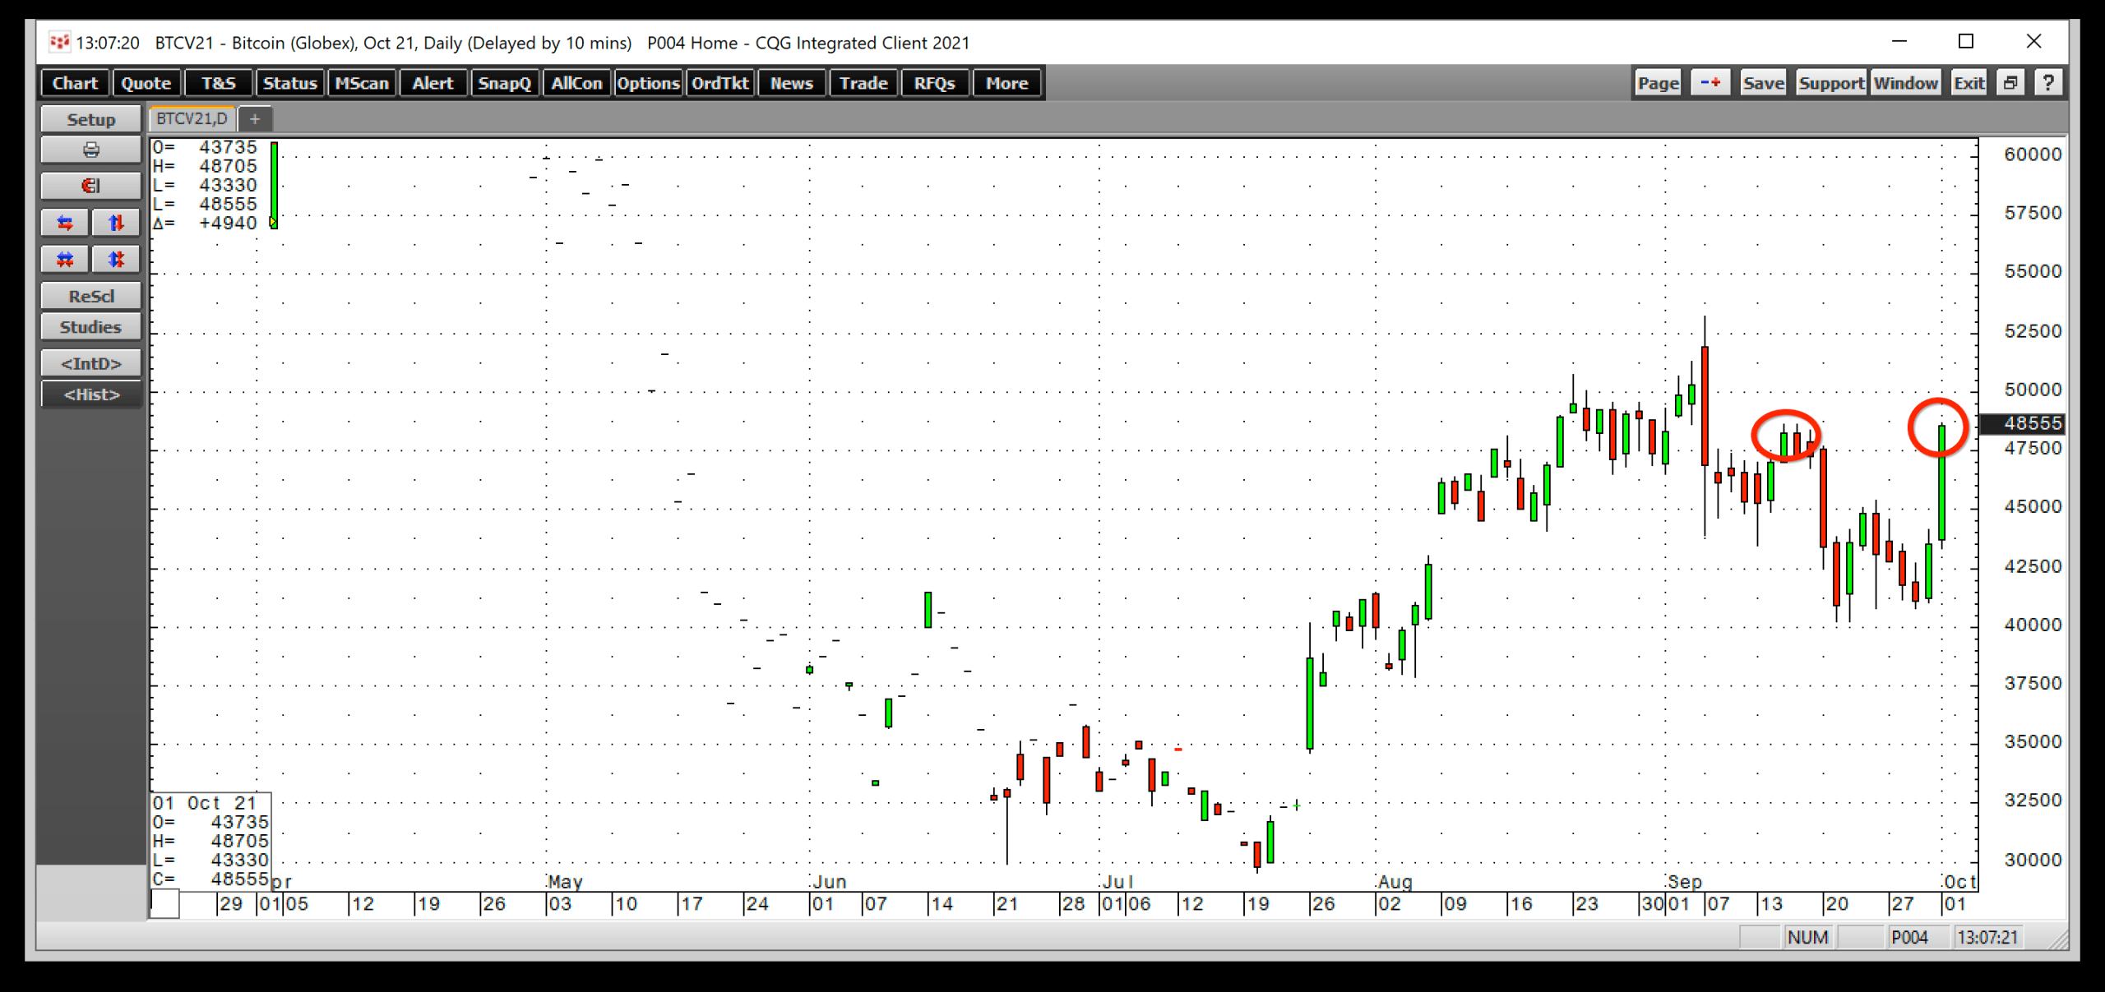Click the plus add tab button
Viewport: 2105px width, 992px height.
click(x=255, y=119)
